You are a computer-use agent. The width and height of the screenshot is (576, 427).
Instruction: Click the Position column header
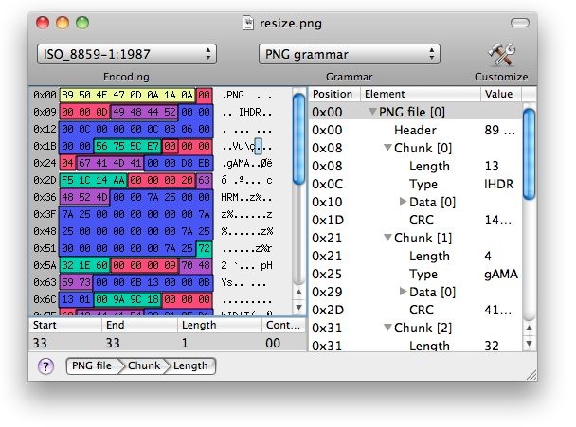[x=333, y=95]
